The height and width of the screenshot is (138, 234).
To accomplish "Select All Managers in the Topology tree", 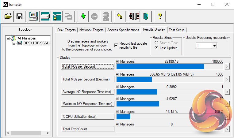I will 27,38.
